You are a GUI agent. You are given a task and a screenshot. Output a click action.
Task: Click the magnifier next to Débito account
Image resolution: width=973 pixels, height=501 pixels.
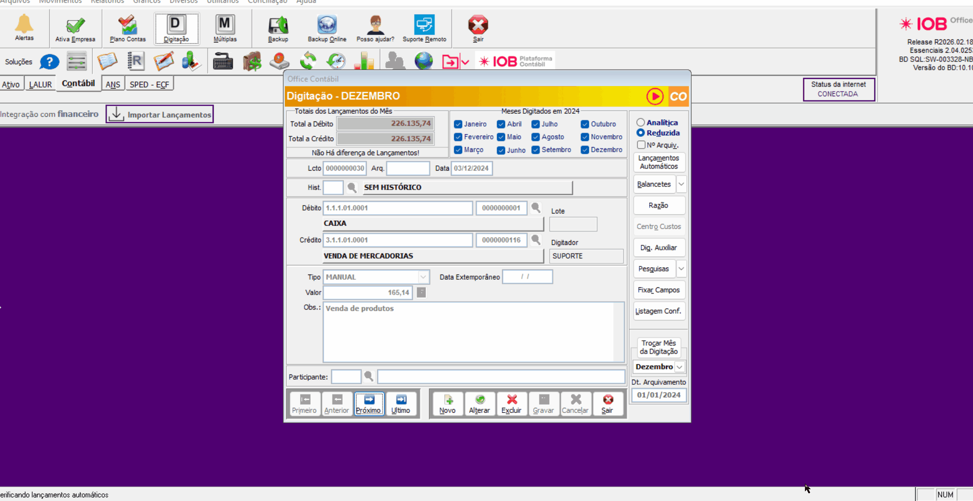536,208
